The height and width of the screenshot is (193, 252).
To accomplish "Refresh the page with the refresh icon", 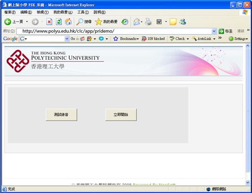I will [x=59, y=22].
